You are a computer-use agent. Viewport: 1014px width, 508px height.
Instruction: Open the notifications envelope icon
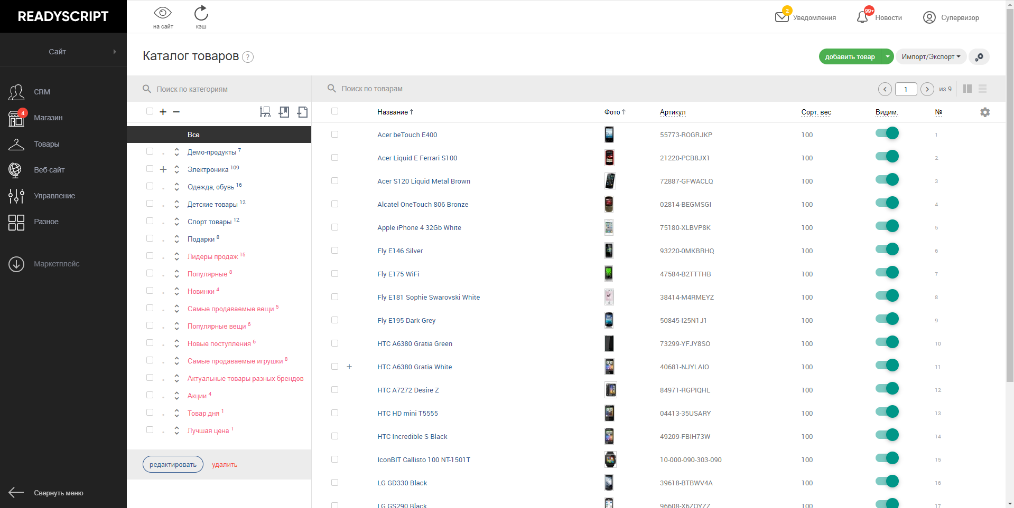click(x=782, y=16)
